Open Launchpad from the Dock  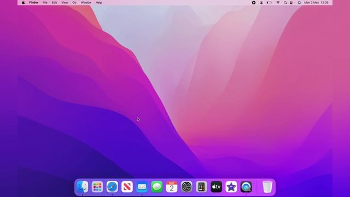pyautogui.click(x=97, y=187)
